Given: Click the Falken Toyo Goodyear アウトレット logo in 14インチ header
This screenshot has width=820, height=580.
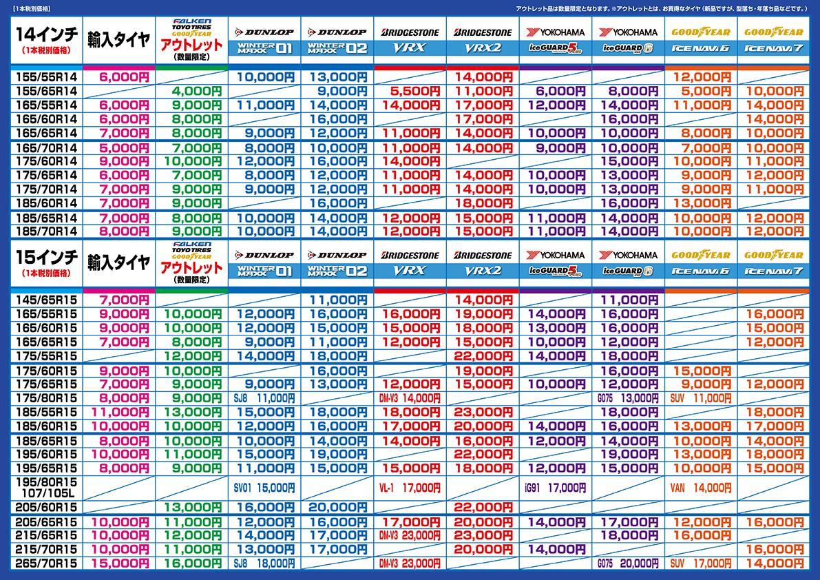Looking at the screenshot, I should click(x=192, y=40).
